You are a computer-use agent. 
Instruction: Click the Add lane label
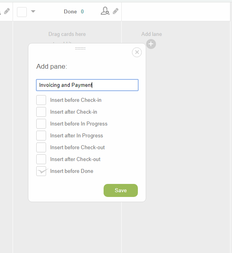[x=152, y=34]
